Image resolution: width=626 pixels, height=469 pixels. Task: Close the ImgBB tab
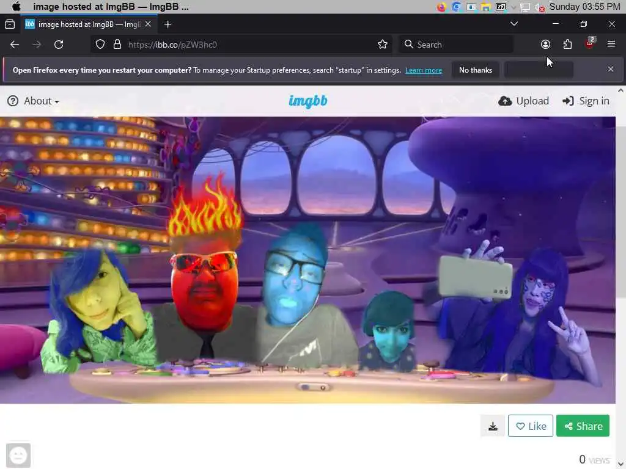[148, 24]
